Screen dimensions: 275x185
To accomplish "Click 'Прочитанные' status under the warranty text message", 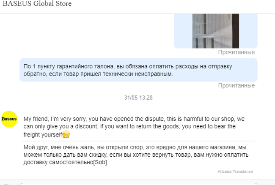I will pyautogui.click(x=236, y=86).
